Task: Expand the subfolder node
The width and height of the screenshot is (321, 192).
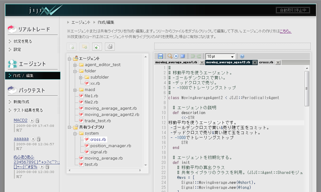Action: pyautogui.click(x=81, y=78)
